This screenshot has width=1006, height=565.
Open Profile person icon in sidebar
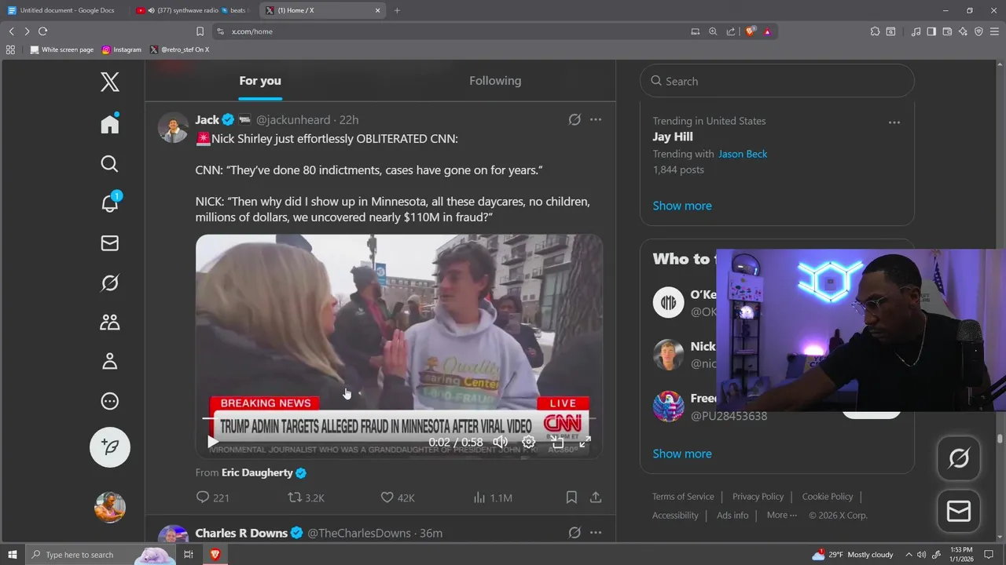point(110,361)
